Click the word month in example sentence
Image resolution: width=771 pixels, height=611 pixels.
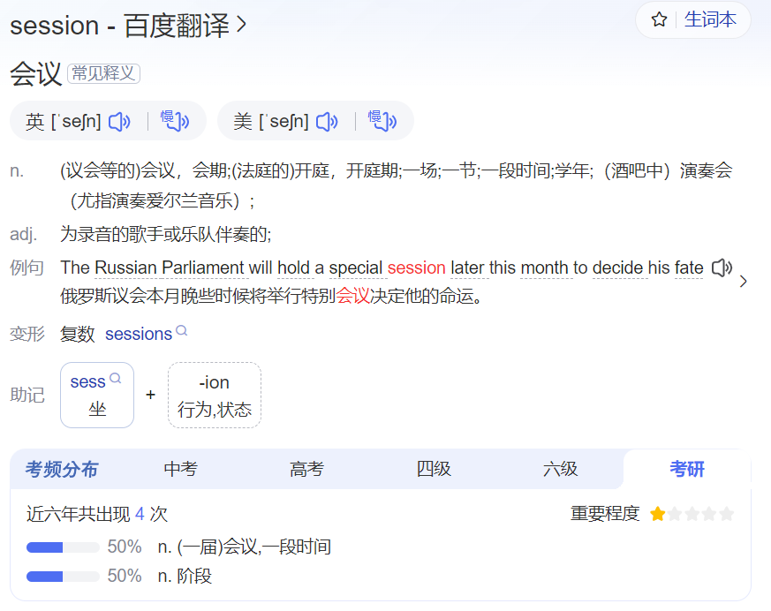544,268
